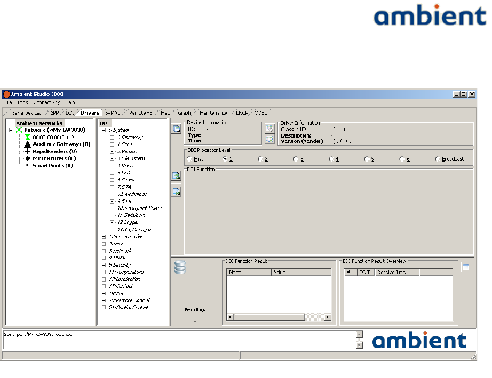Select processor level 5 radio button
492x378 pixels.
pos(367,159)
